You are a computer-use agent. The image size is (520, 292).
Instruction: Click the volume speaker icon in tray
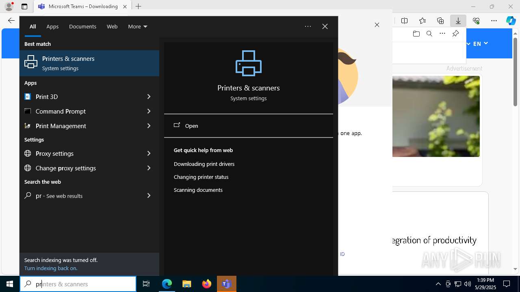[467, 284]
